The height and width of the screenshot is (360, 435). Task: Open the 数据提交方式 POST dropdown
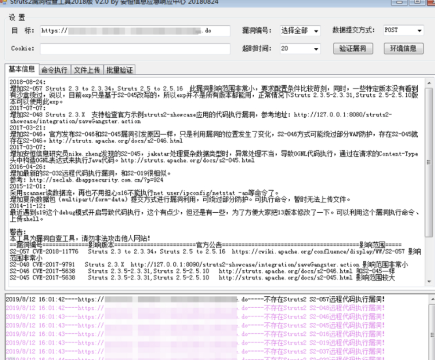pyautogui.click(x=404, y=30)
